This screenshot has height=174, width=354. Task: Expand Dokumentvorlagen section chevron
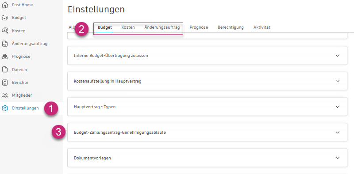(338, 158)
